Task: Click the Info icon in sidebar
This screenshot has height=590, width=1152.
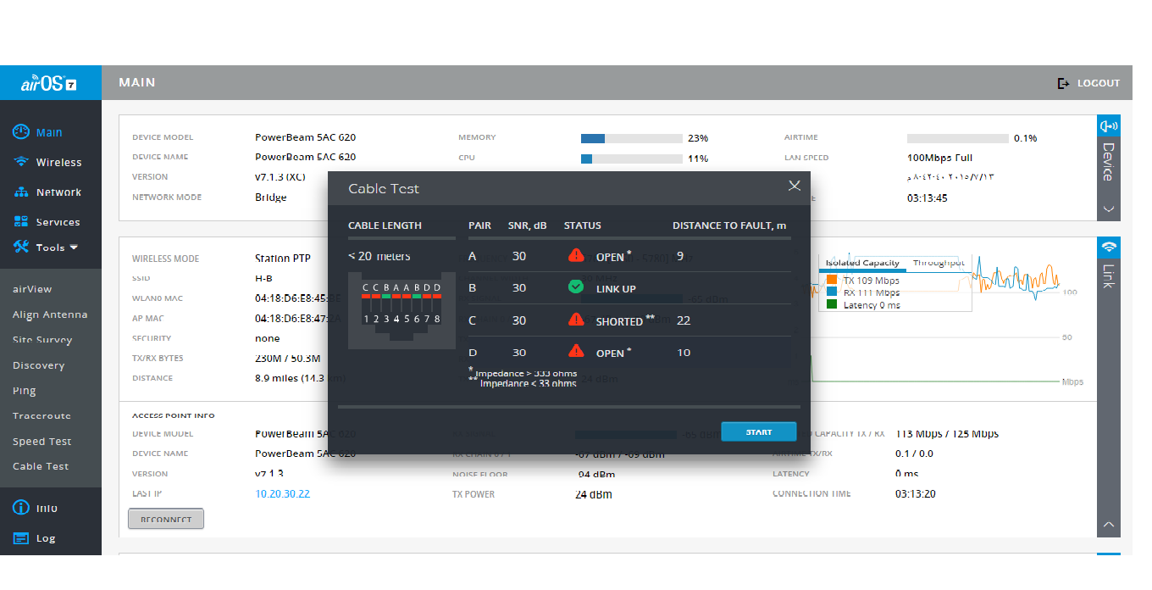Action: tap(21, 508)
